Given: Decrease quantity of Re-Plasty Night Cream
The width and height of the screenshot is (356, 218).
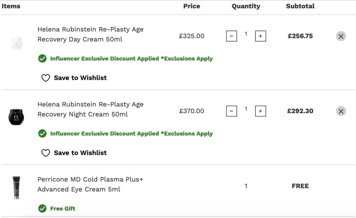Looking at the screenshot, I should (x=231, y=111).
